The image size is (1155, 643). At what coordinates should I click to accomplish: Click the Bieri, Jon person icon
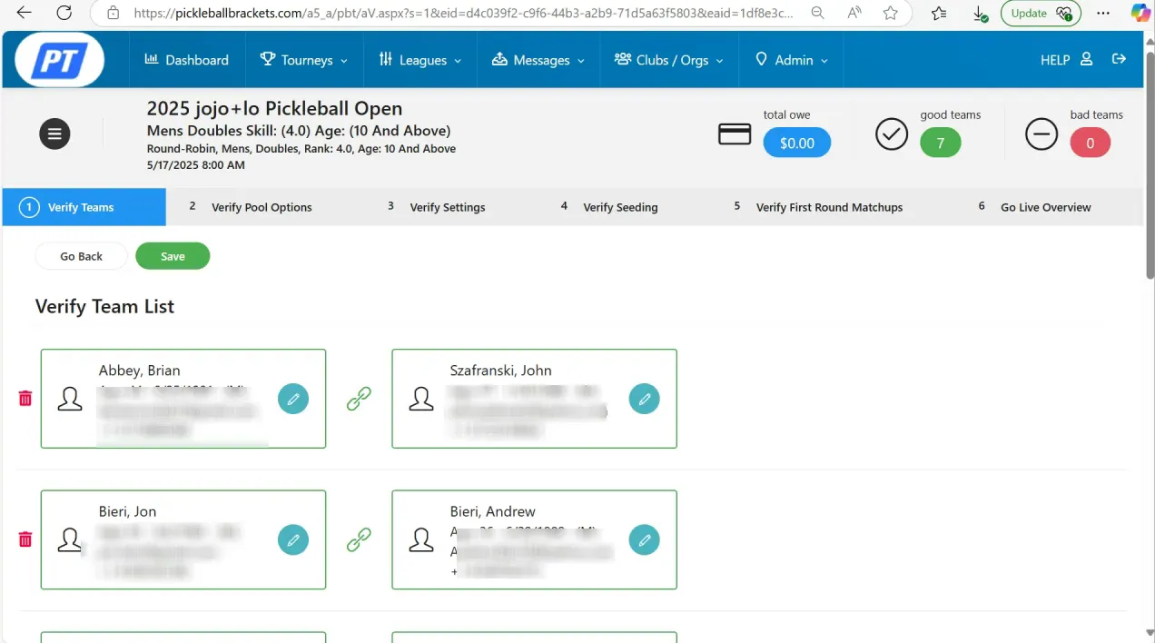(x=70, y=539)
